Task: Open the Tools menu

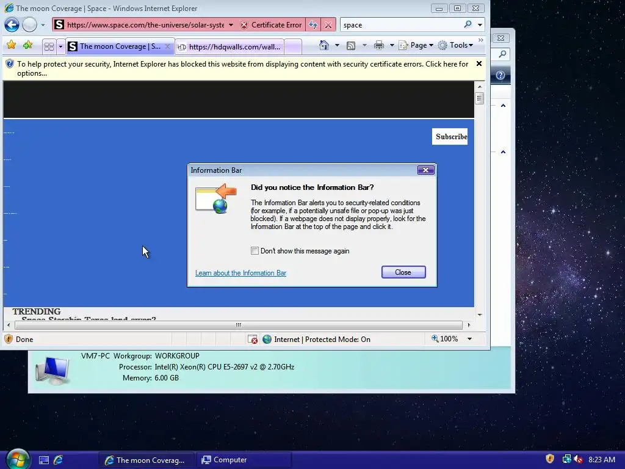Action: pyautogui.click(x=455, y=45)
